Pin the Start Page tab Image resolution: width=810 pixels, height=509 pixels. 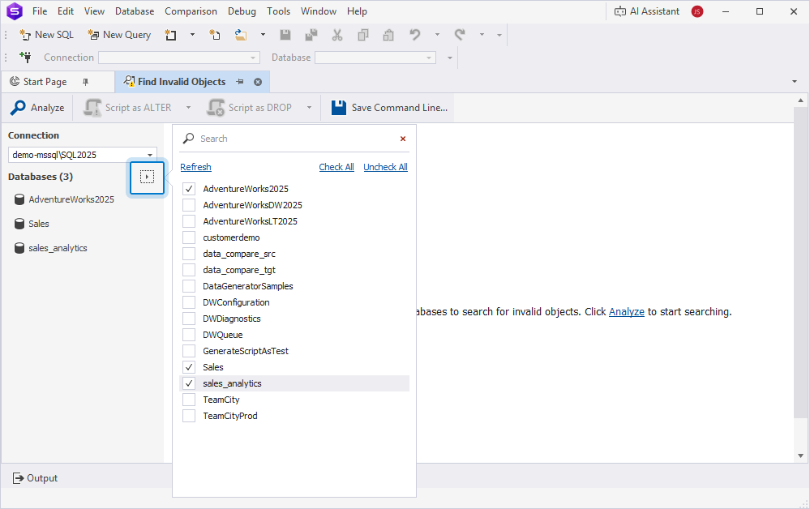click(x=86, y=82)
